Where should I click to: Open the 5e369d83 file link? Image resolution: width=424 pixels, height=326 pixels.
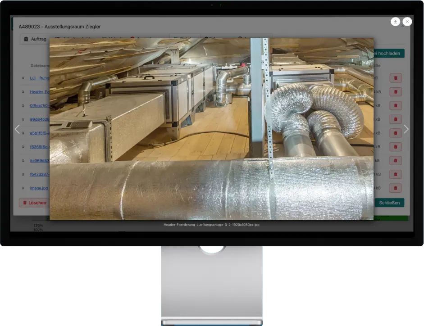point(39,161)
